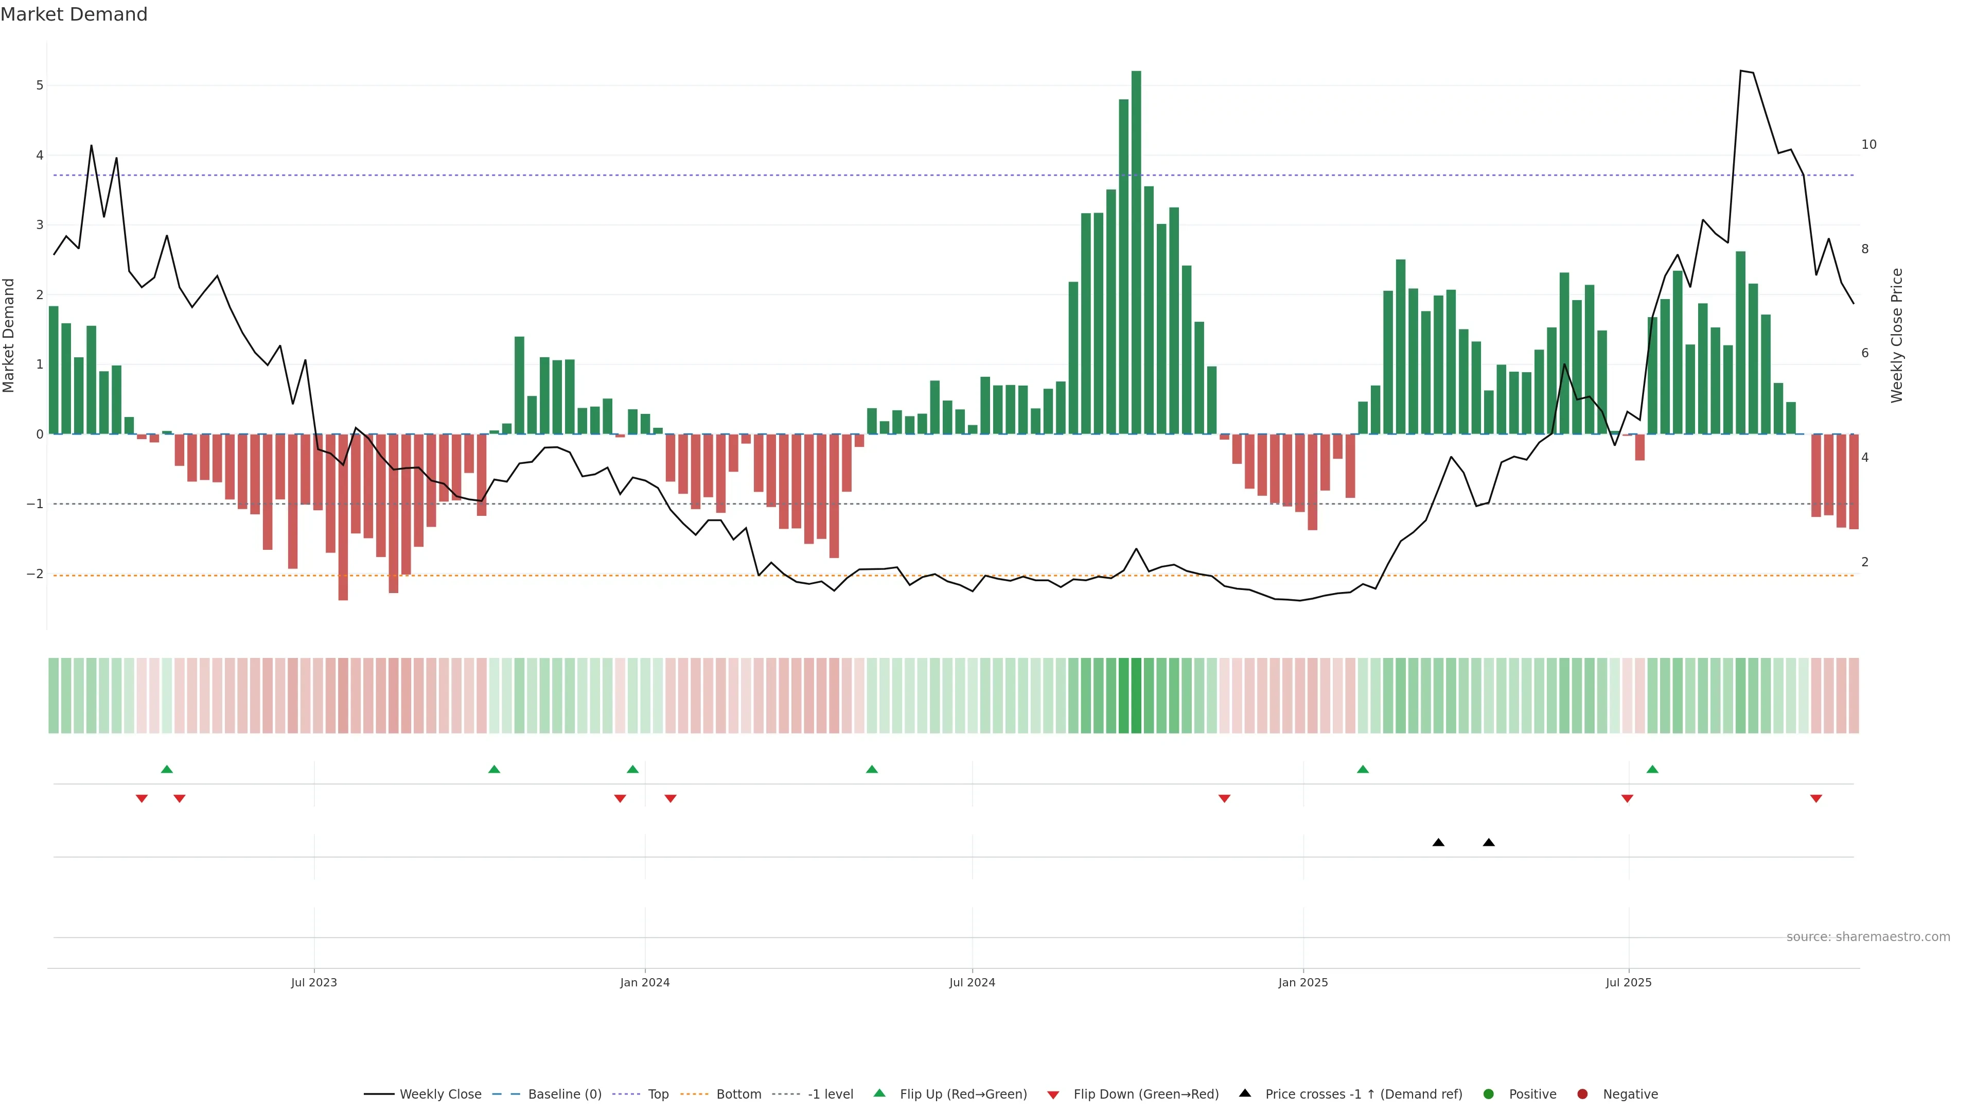Click the Jan 2024 x-axis label
Viewport: 1976px width, 1112px height.
point(644,982)
